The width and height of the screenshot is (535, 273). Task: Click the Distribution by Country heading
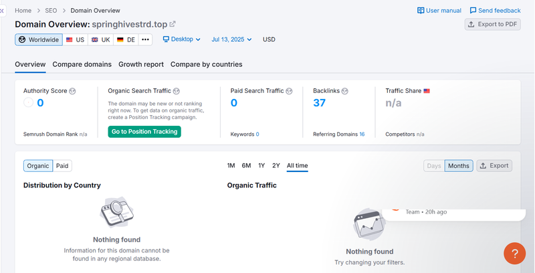(62, 185)
